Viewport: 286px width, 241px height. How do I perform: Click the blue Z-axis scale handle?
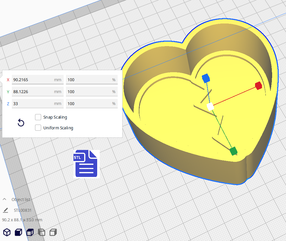(206, 78)
